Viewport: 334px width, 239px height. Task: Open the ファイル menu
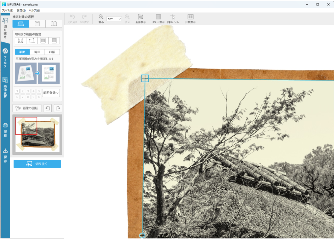(x=7, y=11)
